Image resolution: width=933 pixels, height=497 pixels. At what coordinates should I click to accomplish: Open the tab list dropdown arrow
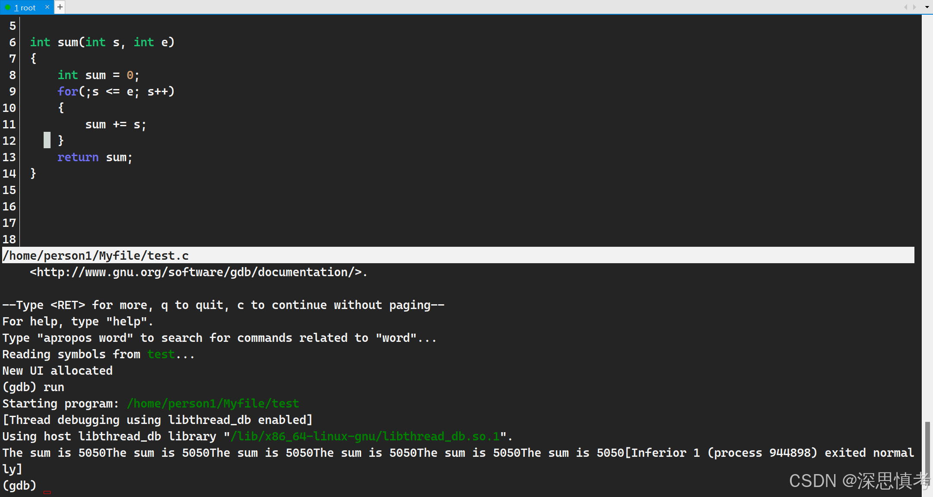(927, 7)
